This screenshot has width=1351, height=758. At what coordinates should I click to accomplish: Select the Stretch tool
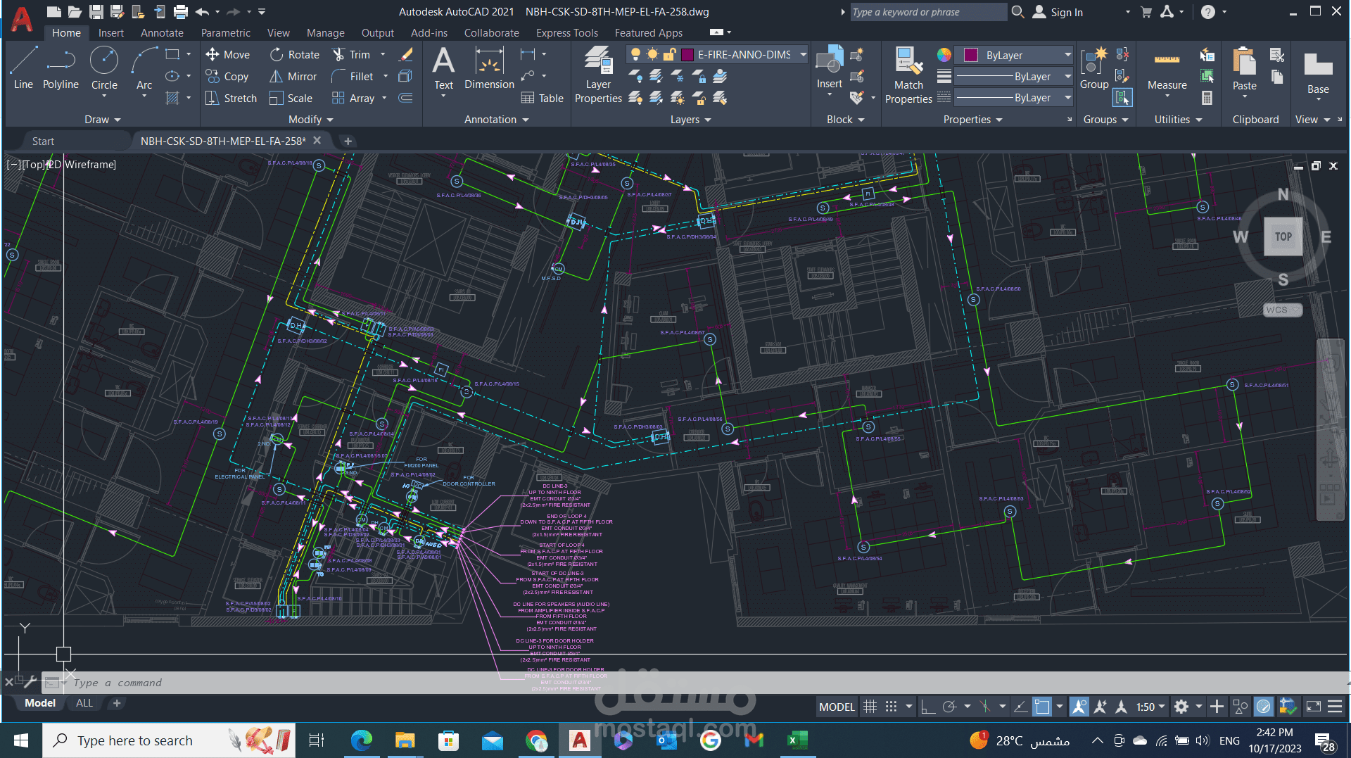pos(231,98)
